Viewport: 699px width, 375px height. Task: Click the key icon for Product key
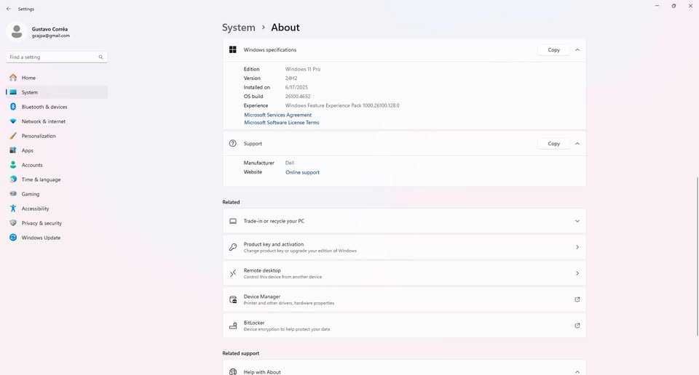(233, 247)
